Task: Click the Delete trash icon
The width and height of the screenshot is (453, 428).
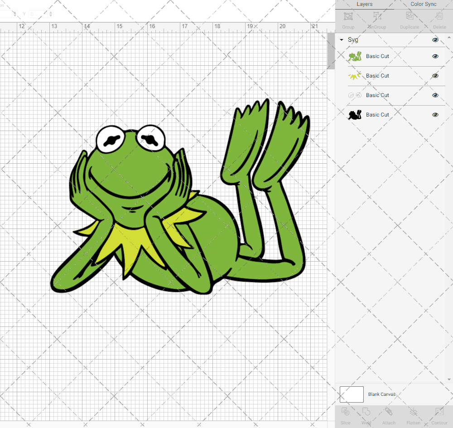Action: click(x=439, y=16)
